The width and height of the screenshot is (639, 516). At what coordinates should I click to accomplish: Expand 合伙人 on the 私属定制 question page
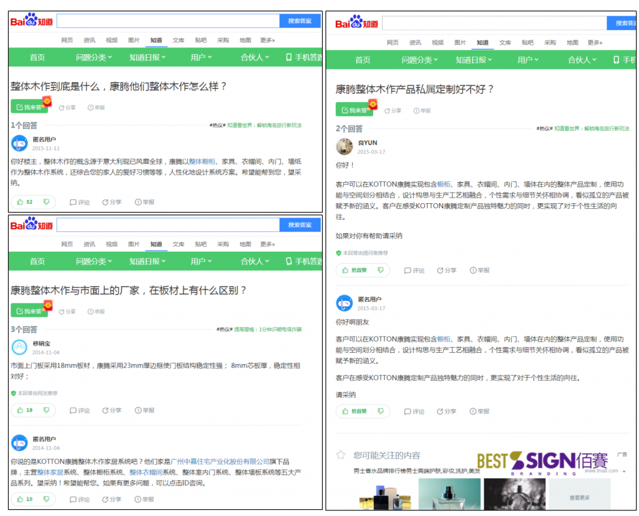pos(582,60)
